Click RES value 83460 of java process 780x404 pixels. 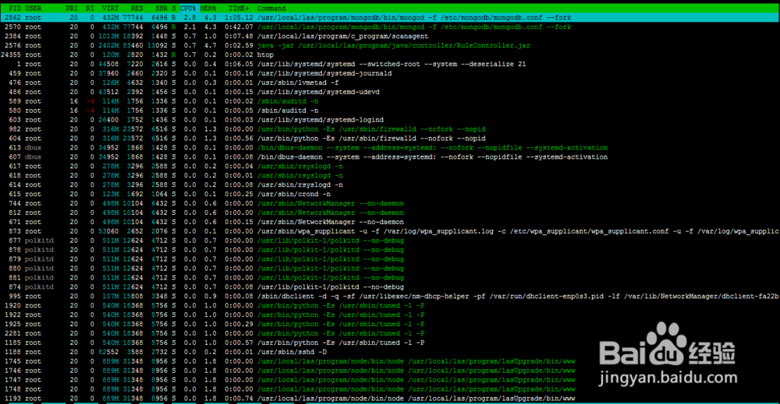tap(133, 45)
